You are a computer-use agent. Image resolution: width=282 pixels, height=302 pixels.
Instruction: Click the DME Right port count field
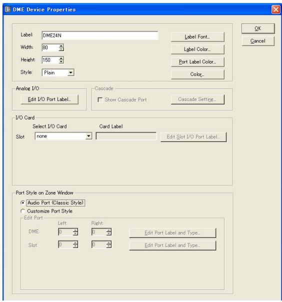pyautogui.click(x=99, y=232)
